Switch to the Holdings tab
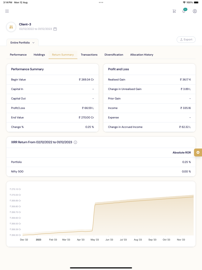This screenshot has height=270, width=202. [39, 55]
